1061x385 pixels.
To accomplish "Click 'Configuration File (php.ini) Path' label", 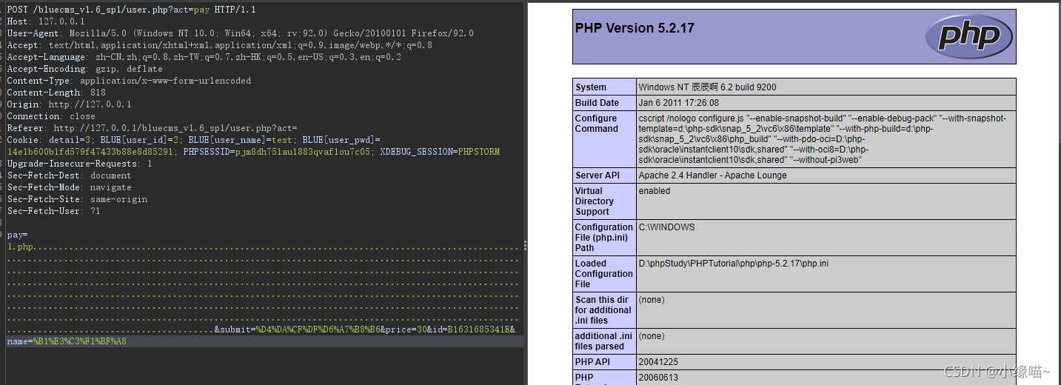I will [x=604, y=238].
